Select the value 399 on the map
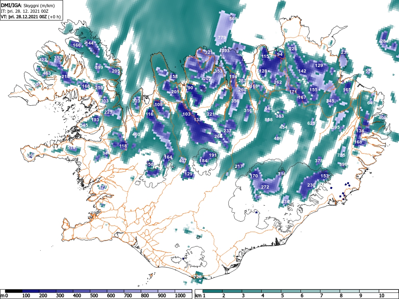Screen dimensions: 399x299 pos(99,67)
